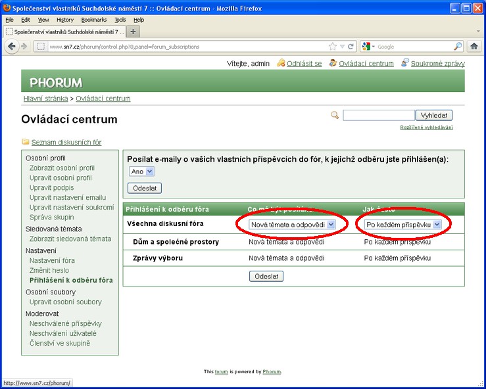Open the Bookmarks menu

tap(93, 20)
